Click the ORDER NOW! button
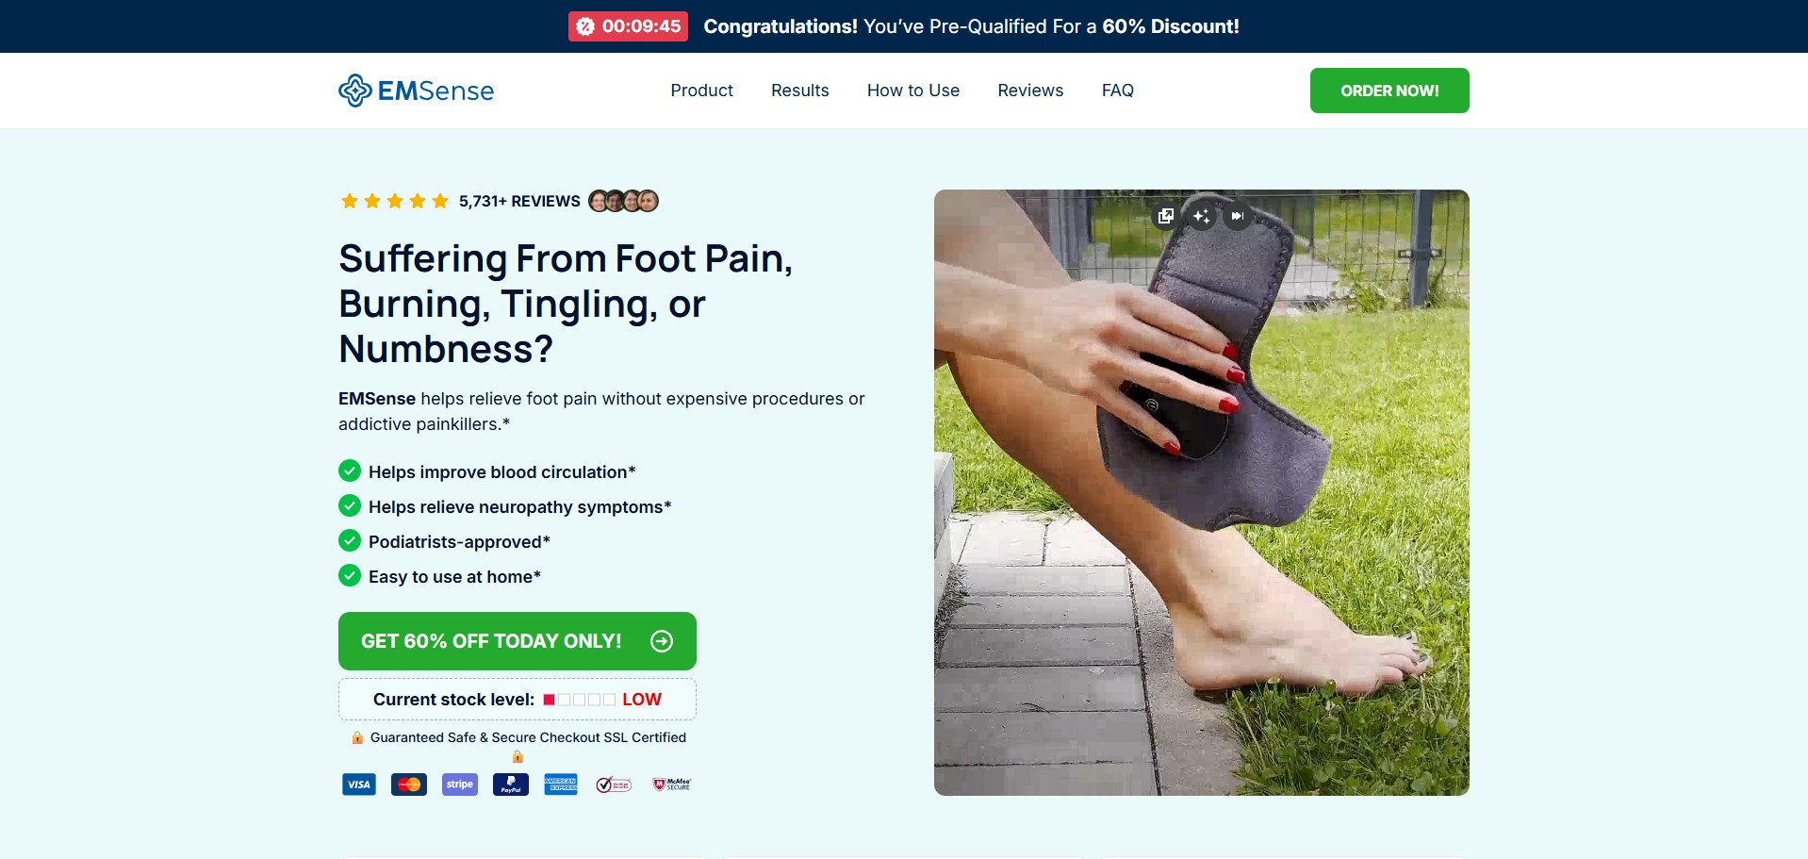This screenshot has width=1808, height=859. click(1389, 91)
